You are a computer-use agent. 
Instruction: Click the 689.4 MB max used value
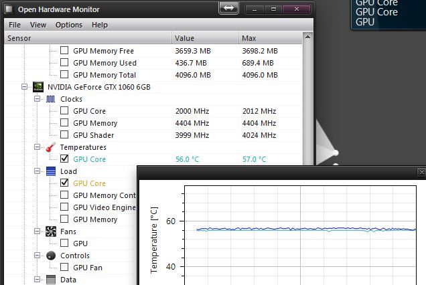pos(258,63)
